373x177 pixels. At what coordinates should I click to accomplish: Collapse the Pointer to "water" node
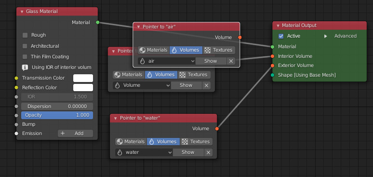coord(116,118)
